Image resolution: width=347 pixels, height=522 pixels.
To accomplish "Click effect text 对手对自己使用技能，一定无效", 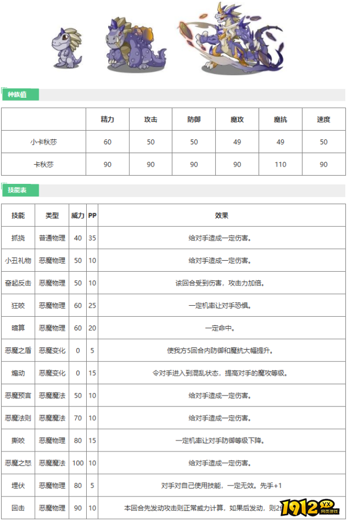I will (x=208, y=486).
